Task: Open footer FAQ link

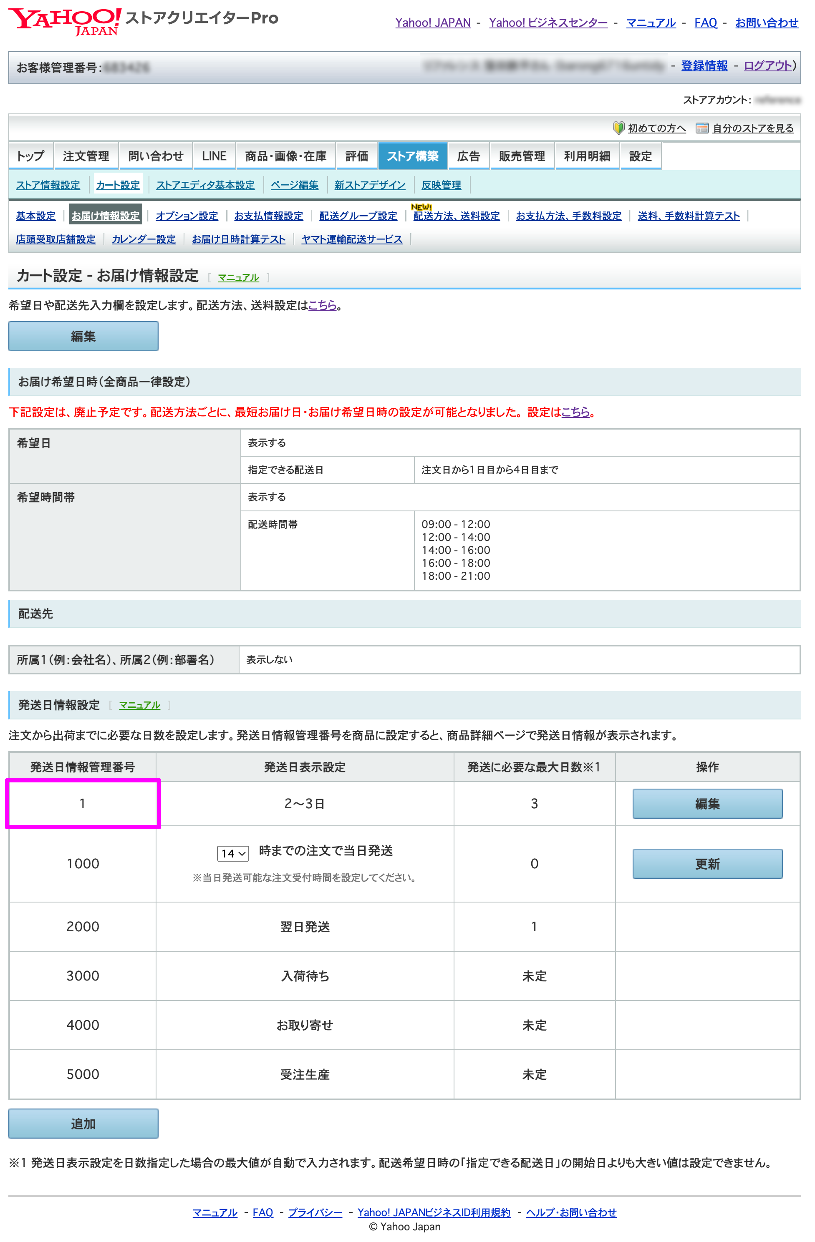Action: 262,1212
